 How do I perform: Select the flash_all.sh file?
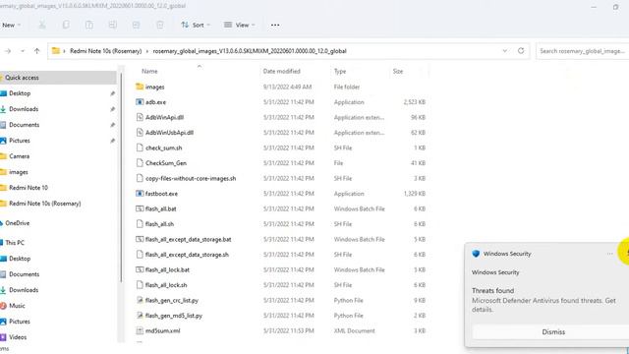pos(159,224)
